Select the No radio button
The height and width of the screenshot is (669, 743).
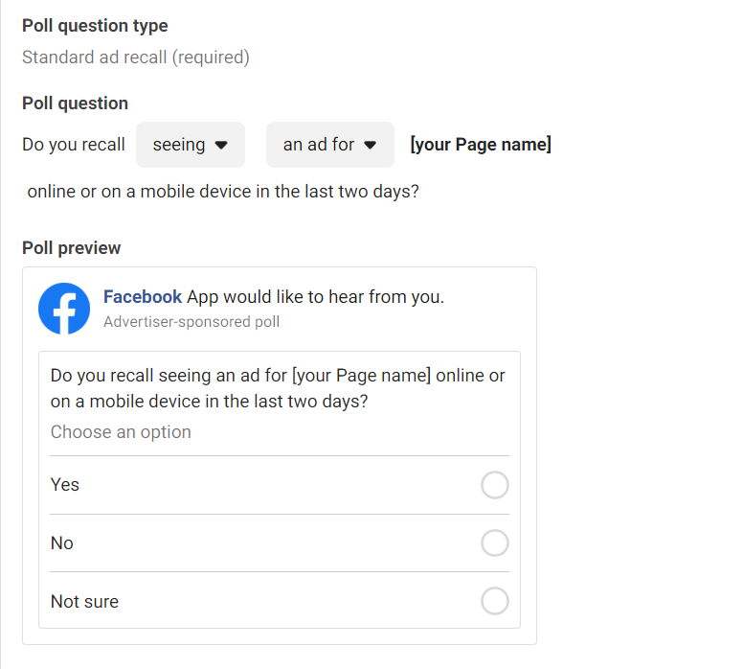click(495, 542)
